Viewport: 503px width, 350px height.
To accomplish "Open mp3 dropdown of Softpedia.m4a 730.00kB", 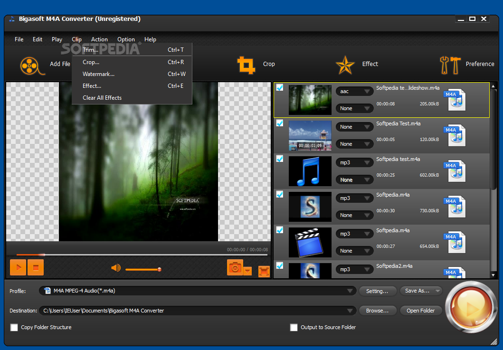I will [354, 198].
